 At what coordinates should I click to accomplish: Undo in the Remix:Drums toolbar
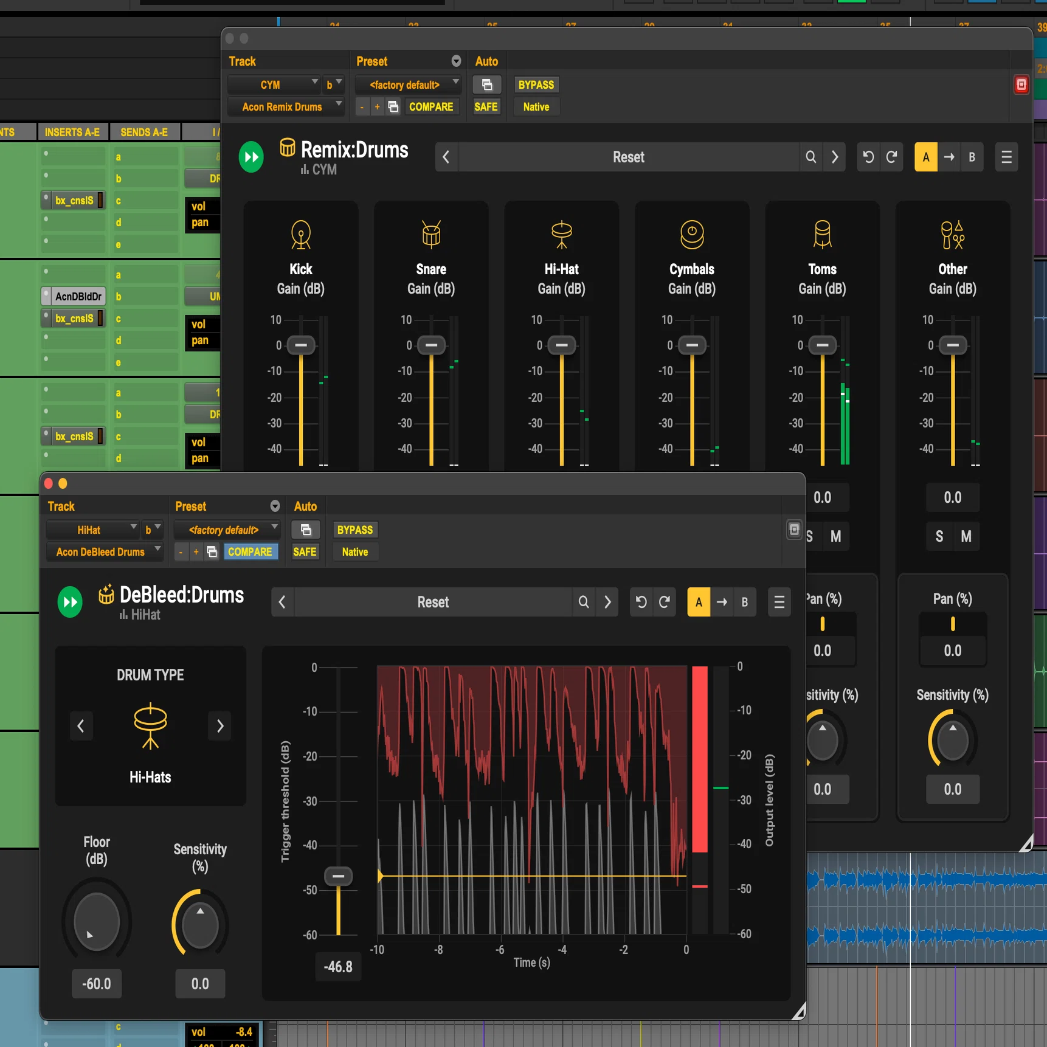click(868, 157)
